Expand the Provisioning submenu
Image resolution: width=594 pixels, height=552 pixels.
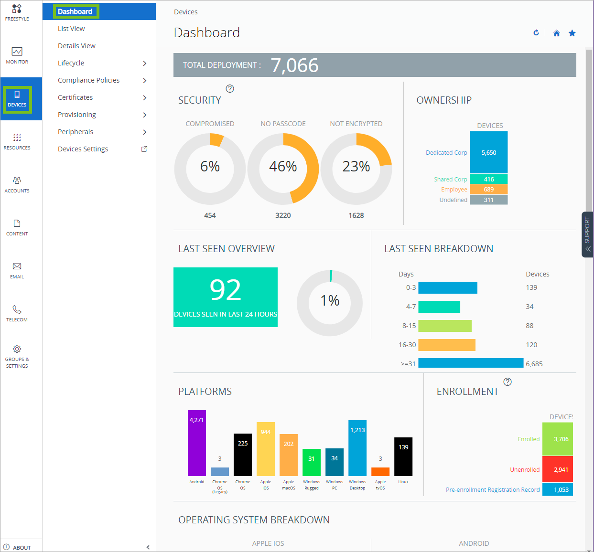point(144,115)
